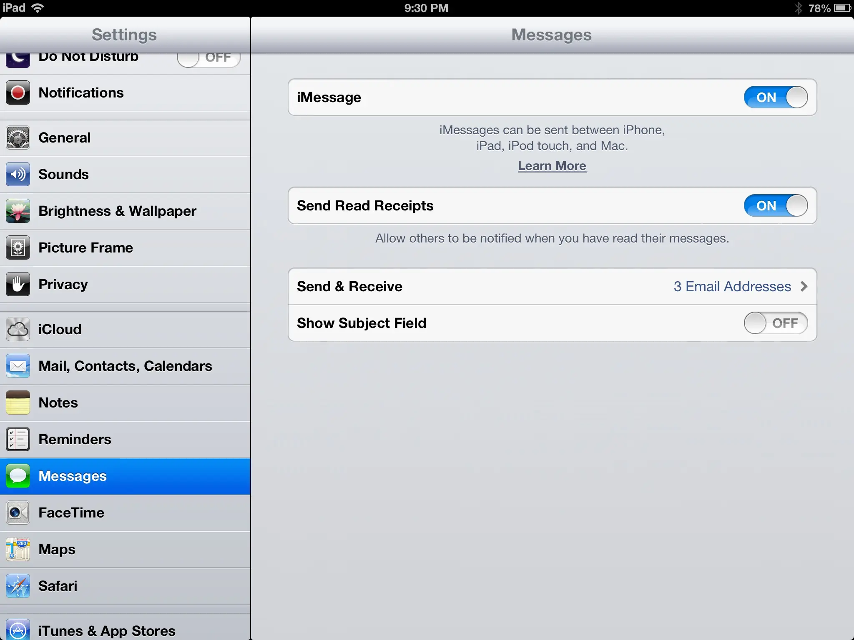
Task: Open Maps settings
Action: point(125,549)
